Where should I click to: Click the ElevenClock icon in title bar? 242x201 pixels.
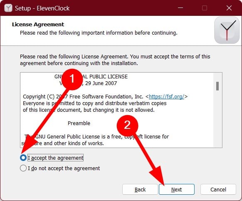(x=8, y=8)
